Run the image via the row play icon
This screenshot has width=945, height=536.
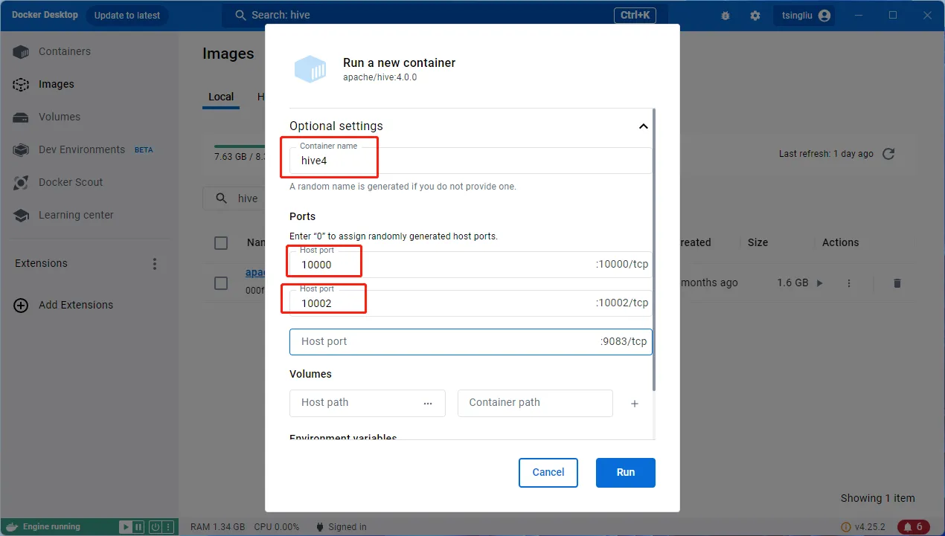coord(820,283)
